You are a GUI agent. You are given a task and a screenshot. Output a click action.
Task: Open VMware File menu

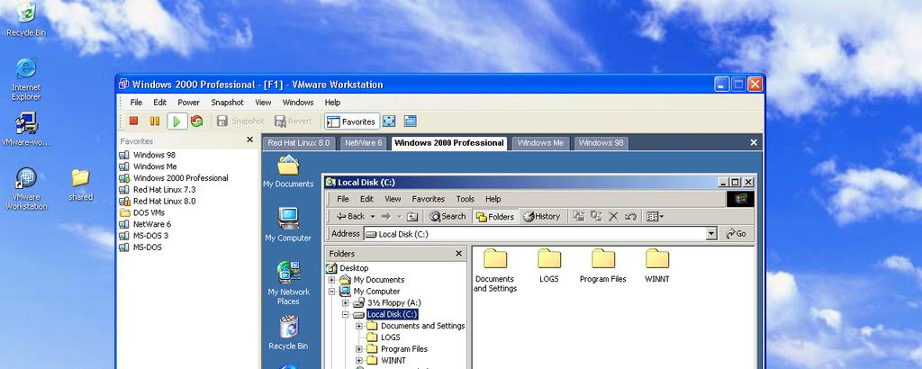(x=137, y=103)
